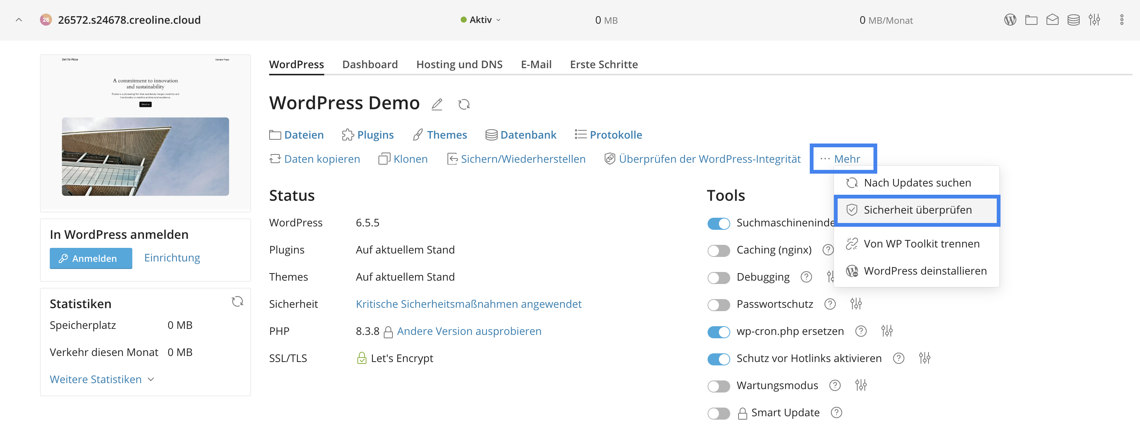This screenshot has height=446, width=1140.
Task: Click the pencil icon to rename WordPress Demo
Action: coord(437,104)
